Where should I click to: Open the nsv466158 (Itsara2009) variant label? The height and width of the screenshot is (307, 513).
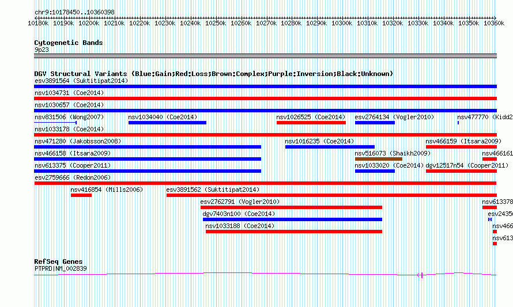tap(73, 153)
